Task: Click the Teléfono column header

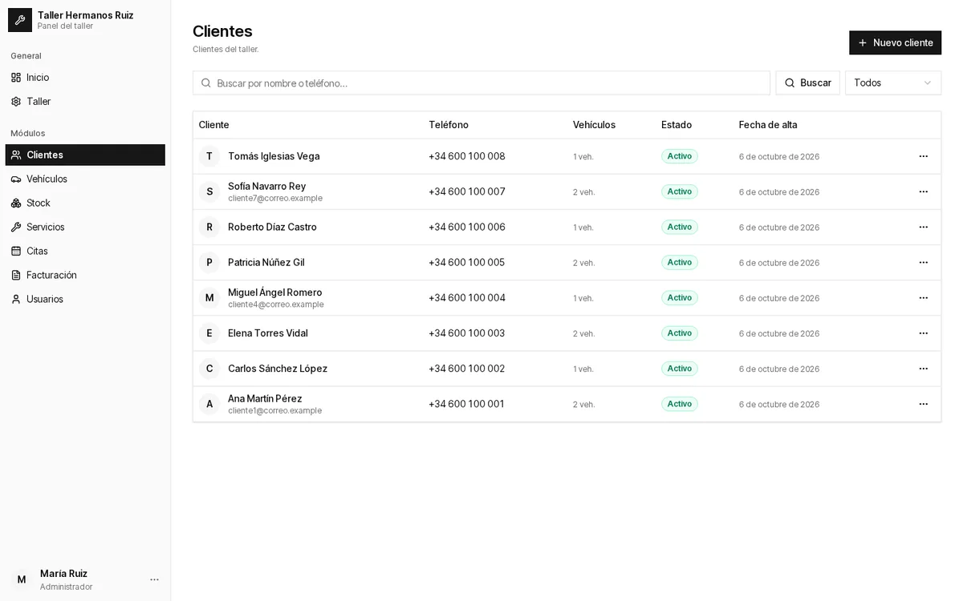Action: tap(449, 125)
